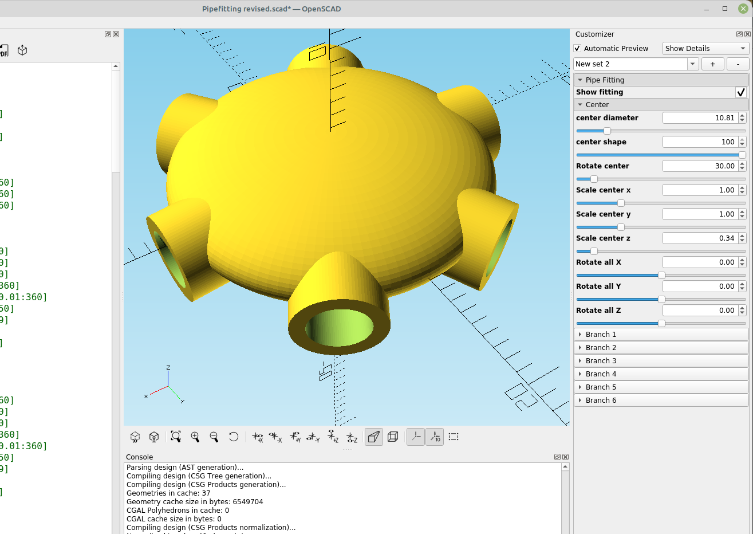The height and width of the screenshot is (534, 753).
Task: Open the preset dropdown showing New set 2
Action: click(635, 64)
